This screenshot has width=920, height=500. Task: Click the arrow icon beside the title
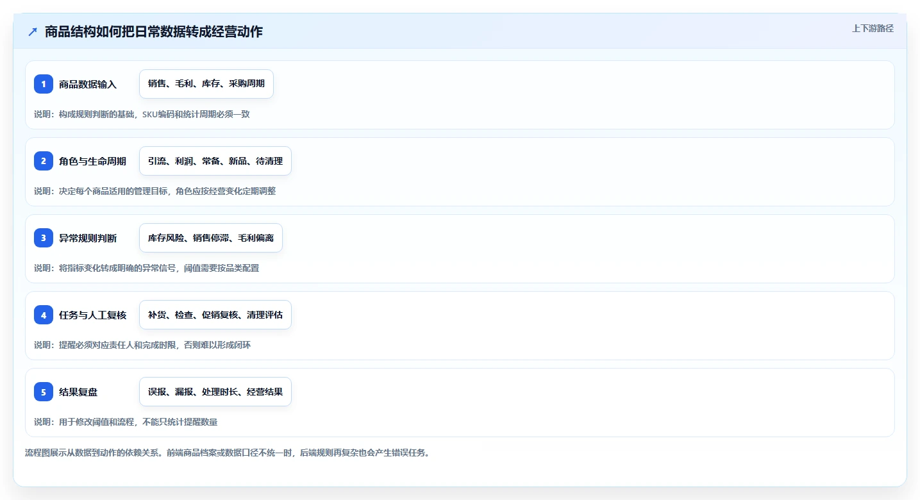click(x=33, y=31)
